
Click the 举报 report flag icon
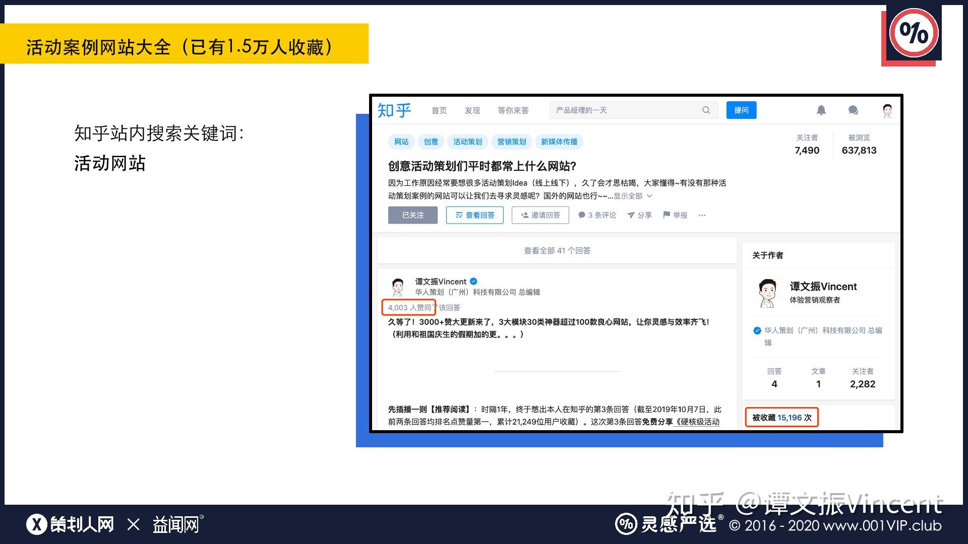click(667, 215)
